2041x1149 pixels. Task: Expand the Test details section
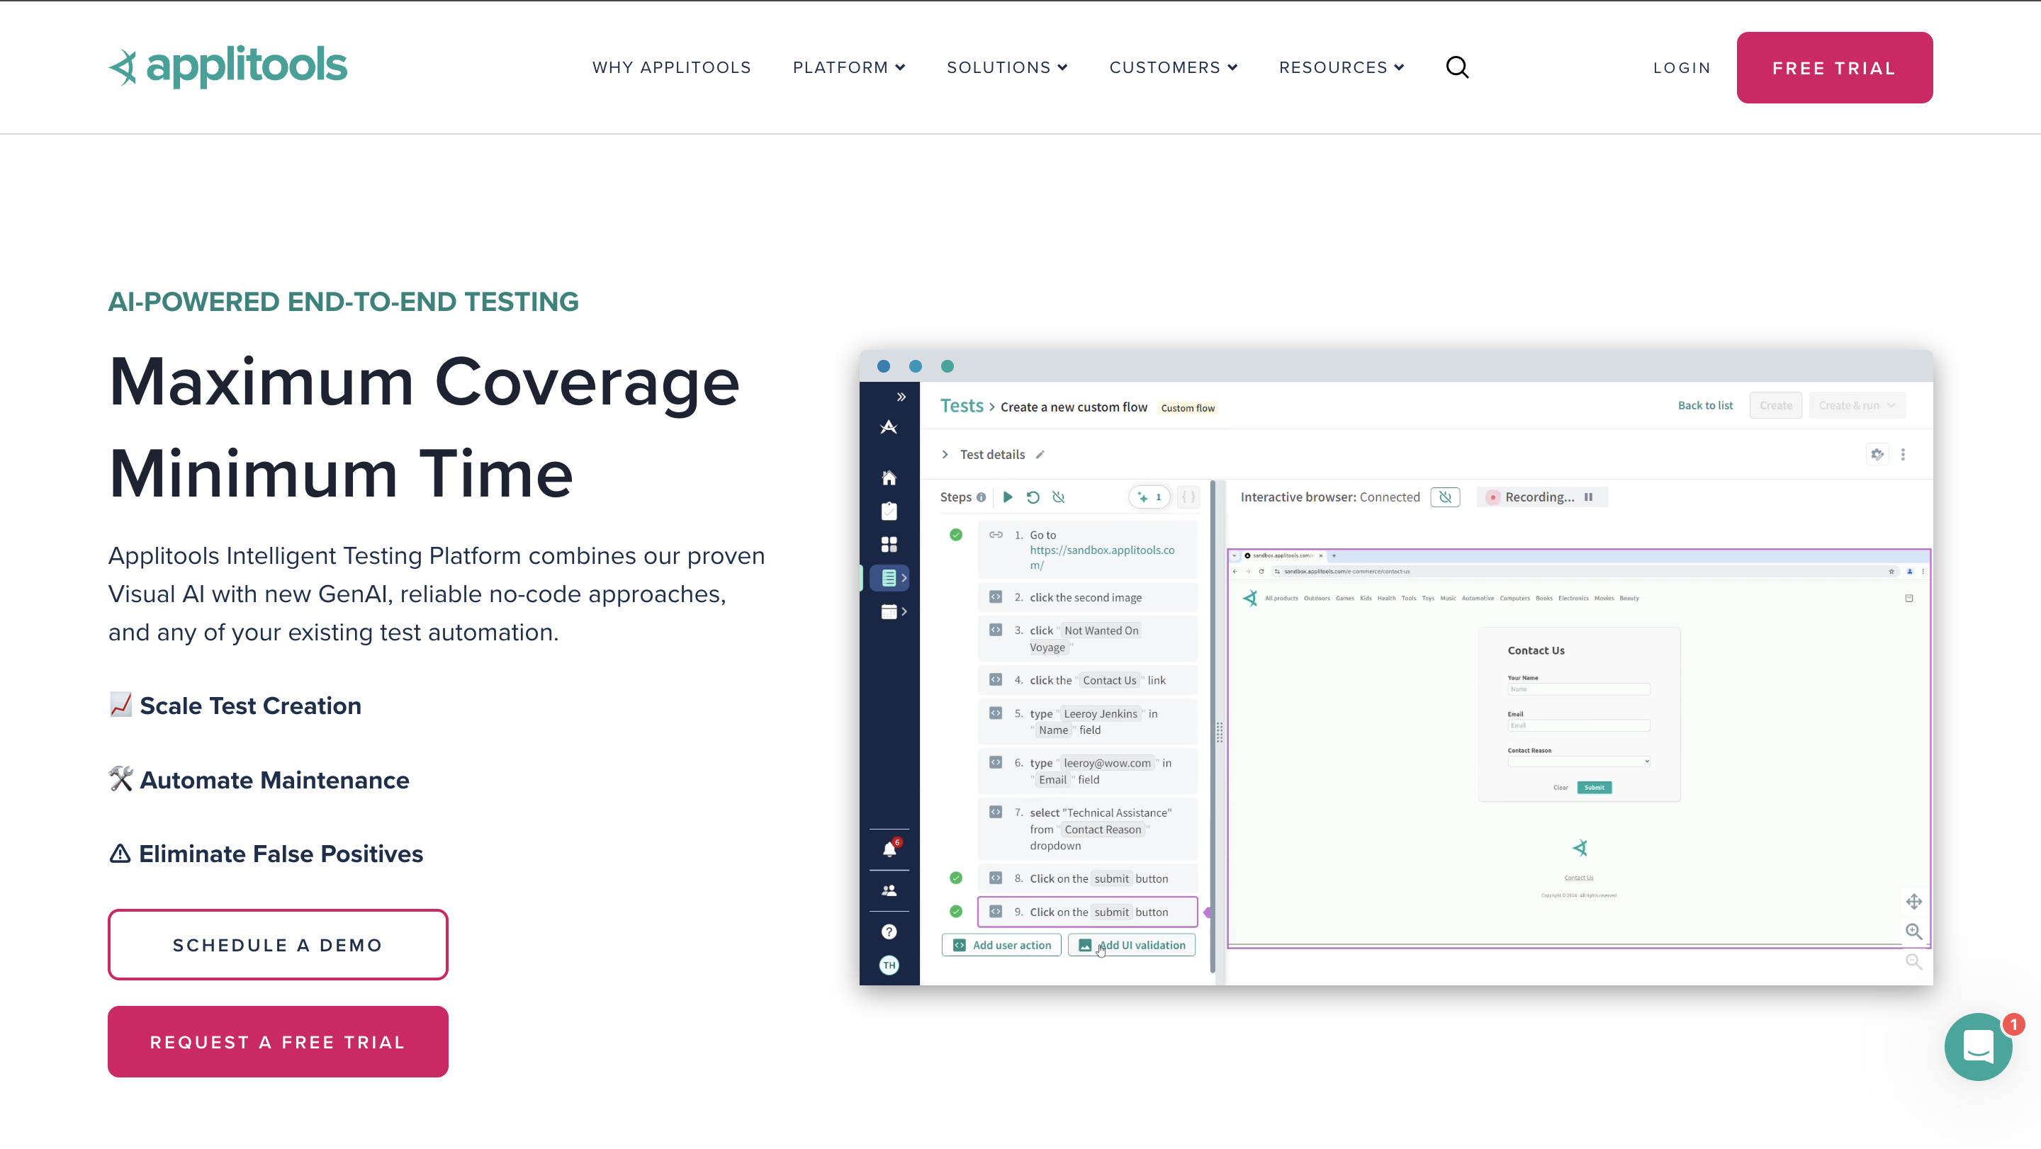click(945, 454)
